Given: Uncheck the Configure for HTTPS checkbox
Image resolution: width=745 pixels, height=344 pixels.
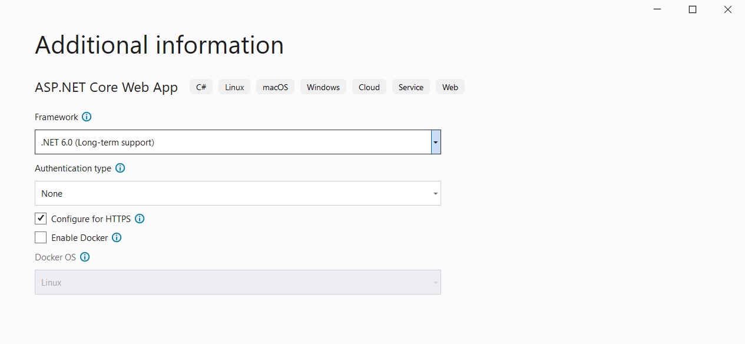Looking at the screenshot, I should [41, 219].
